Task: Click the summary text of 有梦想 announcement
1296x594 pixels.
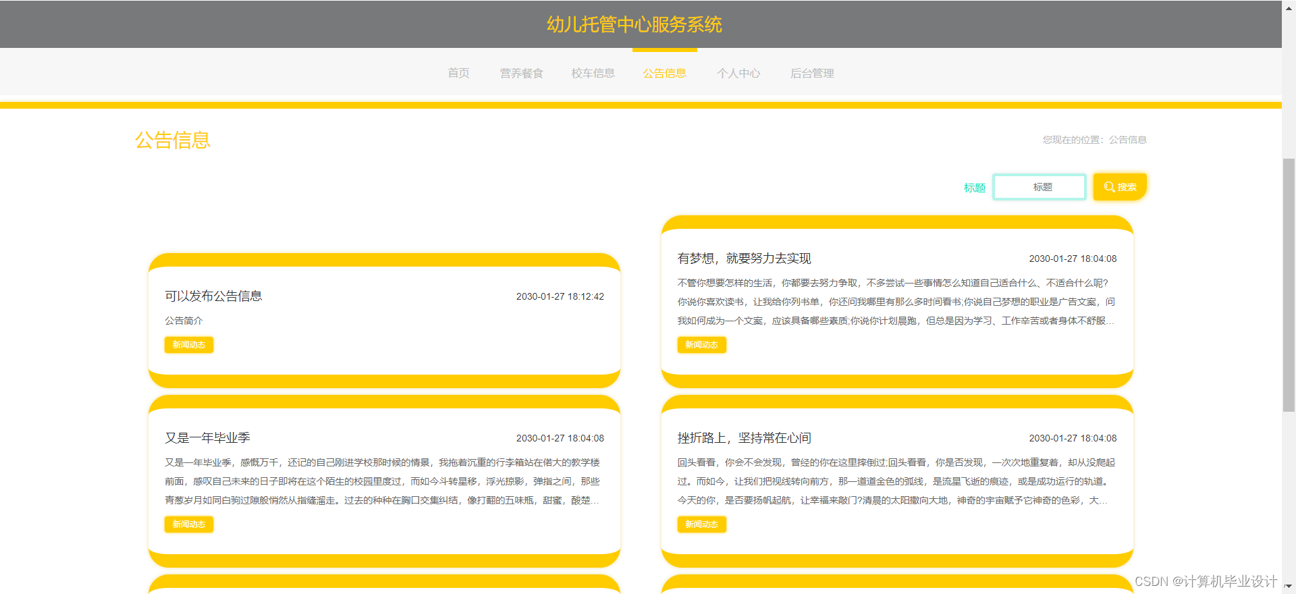Action: (896, 302)
